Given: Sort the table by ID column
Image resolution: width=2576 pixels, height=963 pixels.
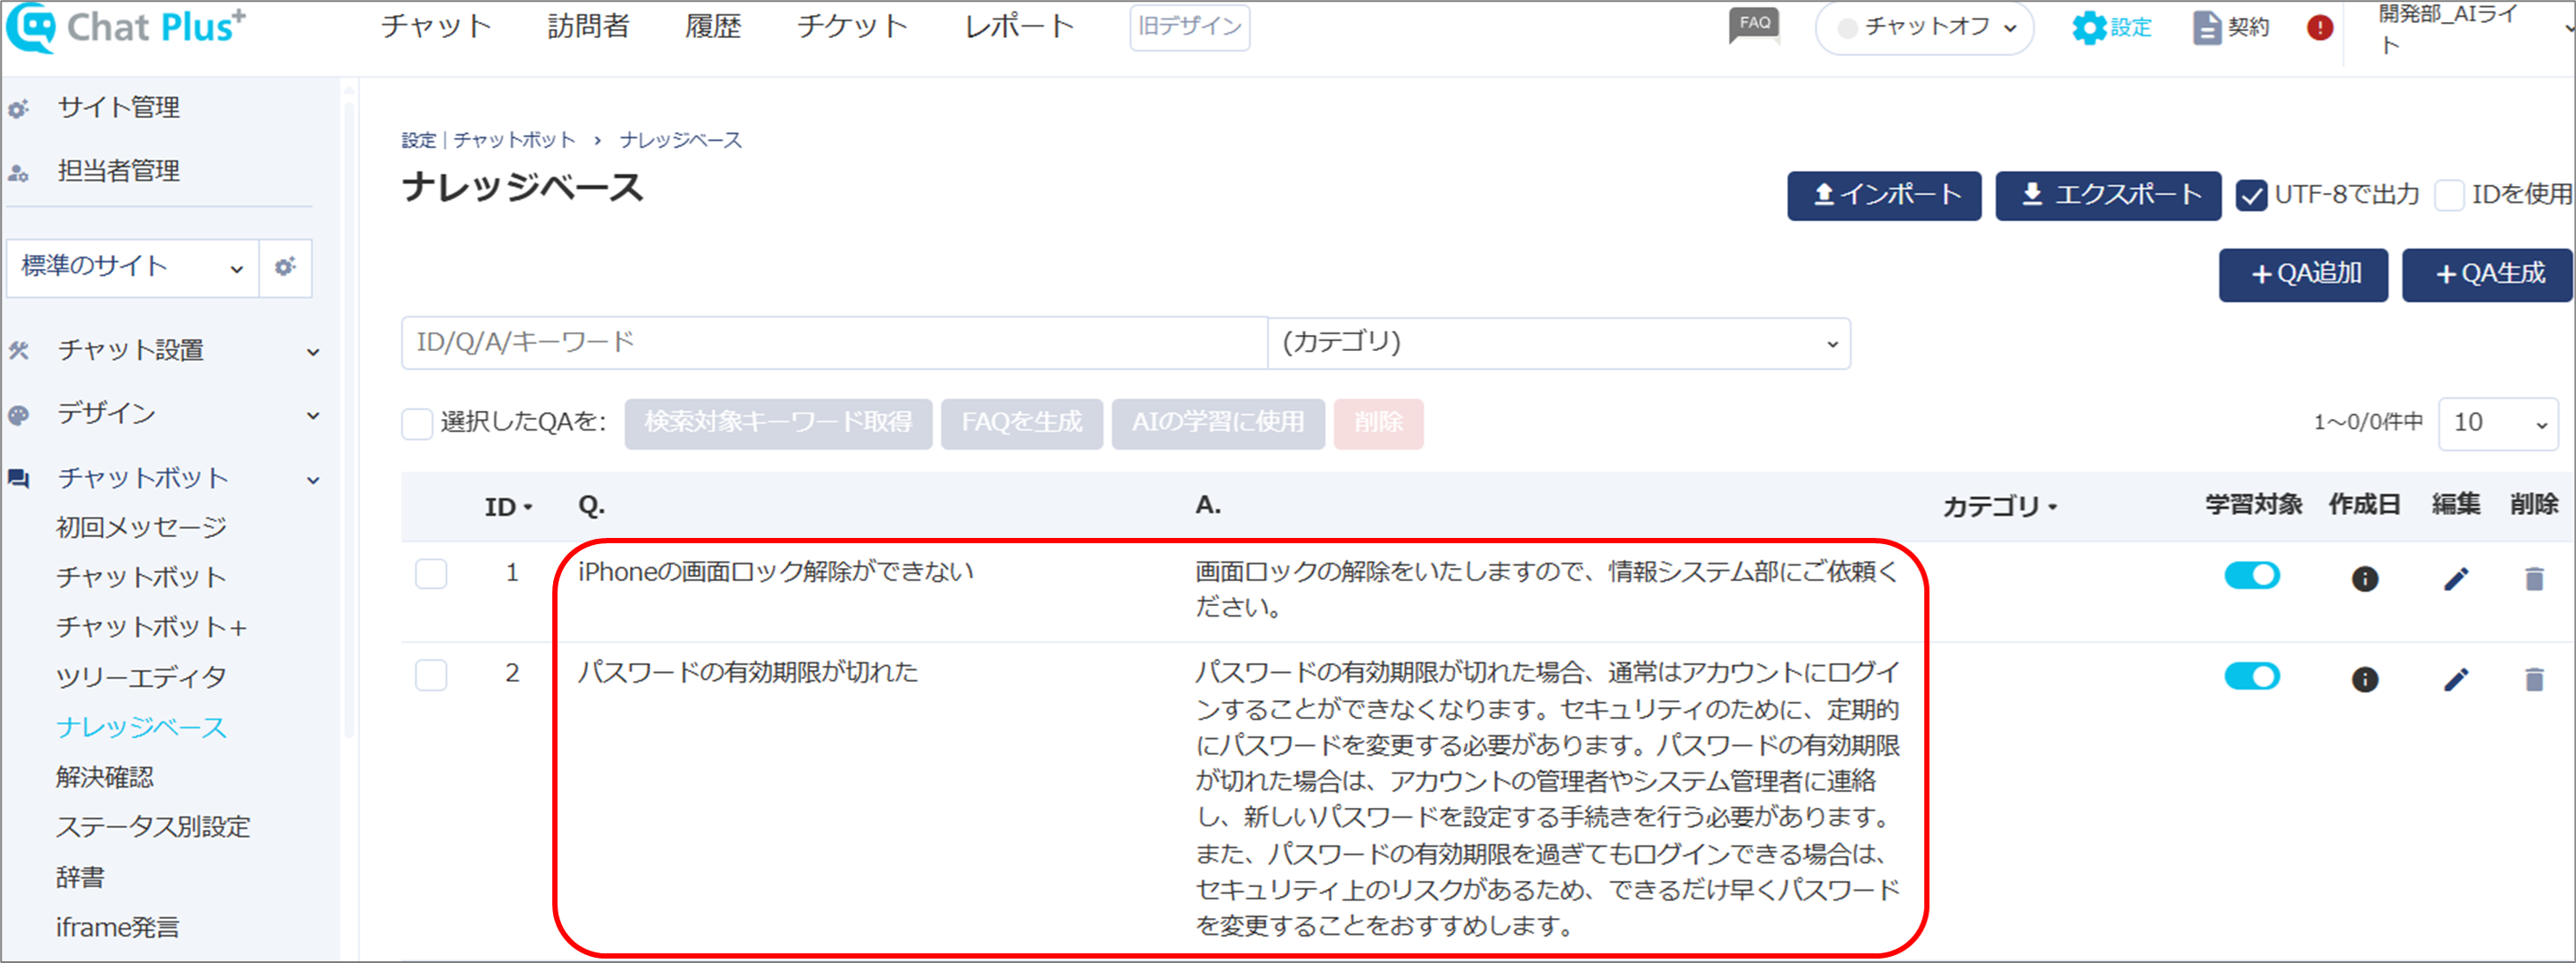Looking at the screenshot, I should 508,507.
